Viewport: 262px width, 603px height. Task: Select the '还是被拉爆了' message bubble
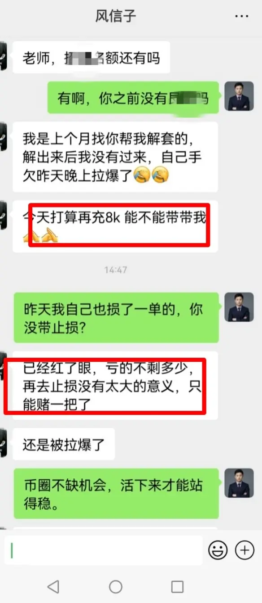coord(64,444)
